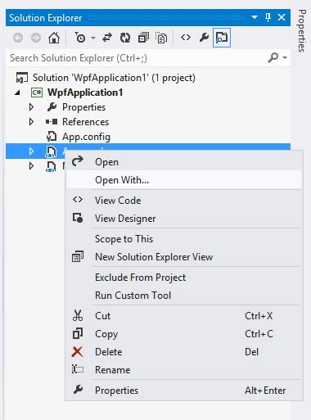Click App.config file icon
This screenshot has height=420, width=311.
point(52,137)
